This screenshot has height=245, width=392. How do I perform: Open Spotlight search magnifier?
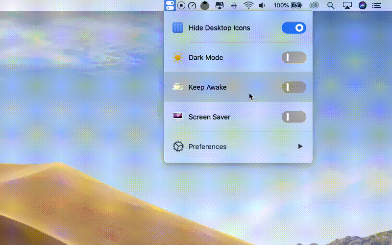[331, 5]
